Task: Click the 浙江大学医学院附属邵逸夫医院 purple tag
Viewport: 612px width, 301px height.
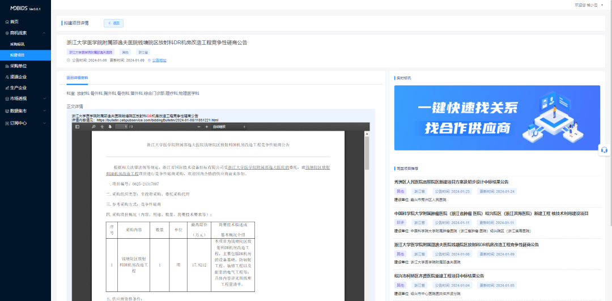Action: coord(91,52)
